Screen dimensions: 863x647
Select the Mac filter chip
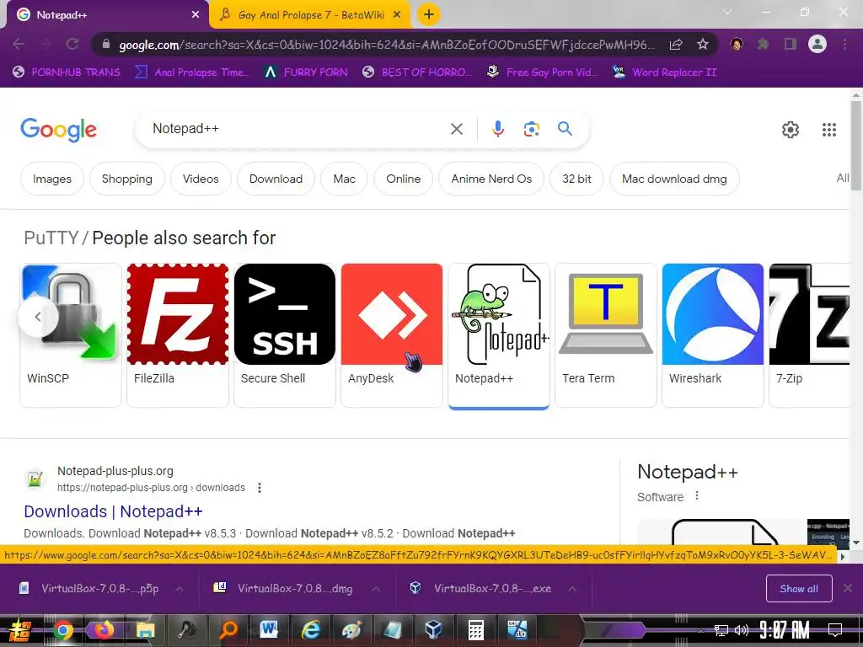(x=344, y=179)
